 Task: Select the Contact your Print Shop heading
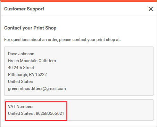pos(30,28)
